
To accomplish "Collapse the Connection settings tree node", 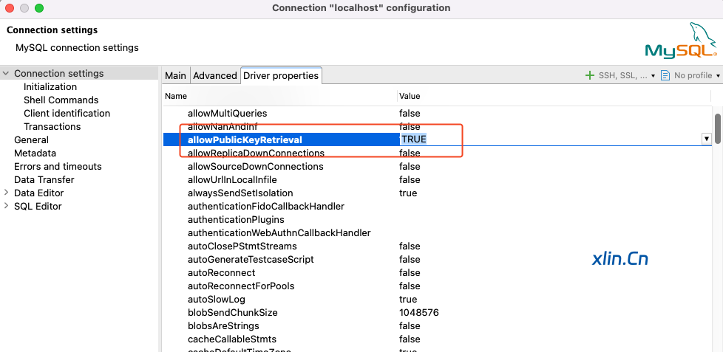I will [x=7, y=74].
